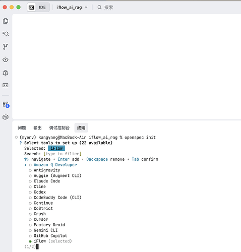
Task: Open the search-in-files sidebar icon
Action: tap(6, 34)
